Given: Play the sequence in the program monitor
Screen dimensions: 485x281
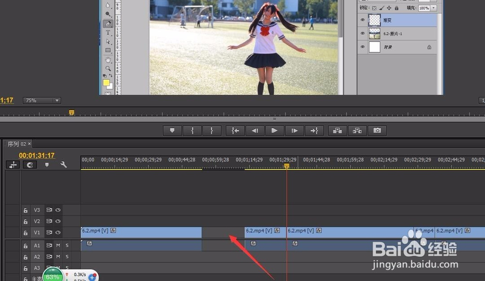Looking at the screenshot, I should pos(275,131).
